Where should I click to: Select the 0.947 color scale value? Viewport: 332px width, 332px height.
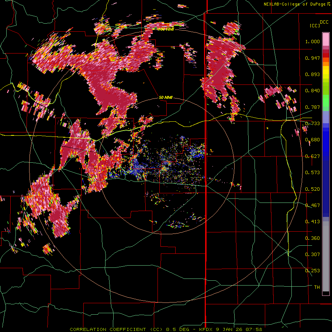pyautogui.click(x=312, y=58)
